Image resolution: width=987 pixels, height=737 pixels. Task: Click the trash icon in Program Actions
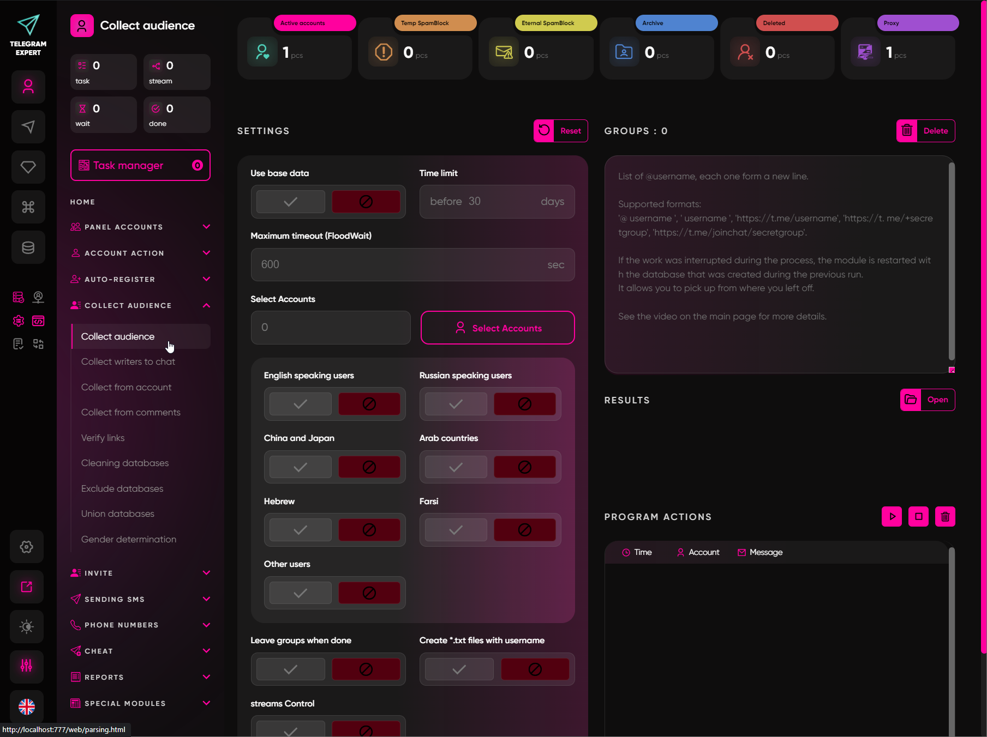[945, 517]
